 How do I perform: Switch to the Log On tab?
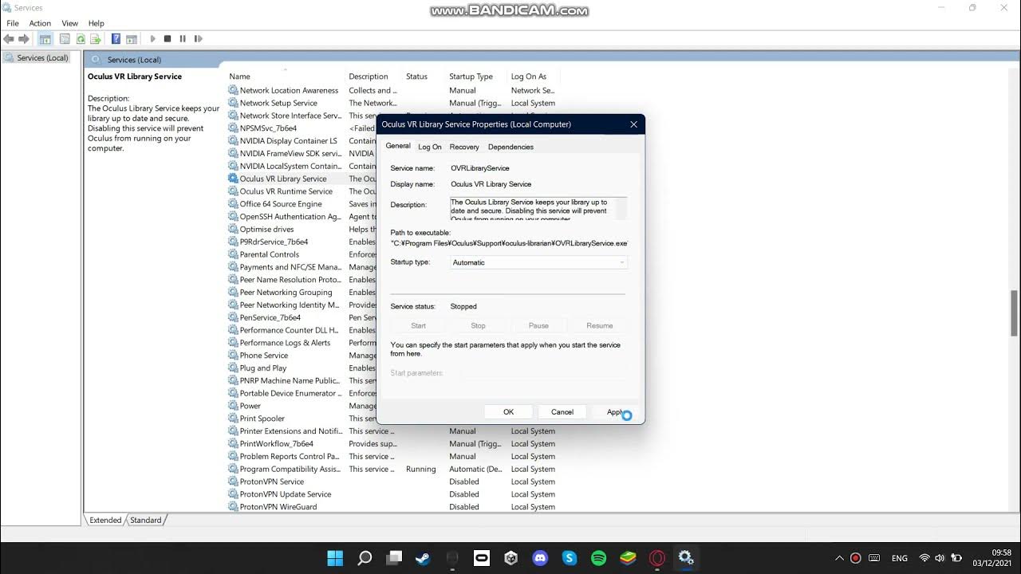430,147
